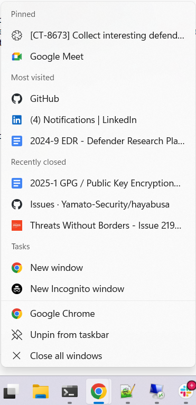Click the Google Docs icon for 2025-1 GPG
This screenshot has height=405, width=196.
coord(17,183)
